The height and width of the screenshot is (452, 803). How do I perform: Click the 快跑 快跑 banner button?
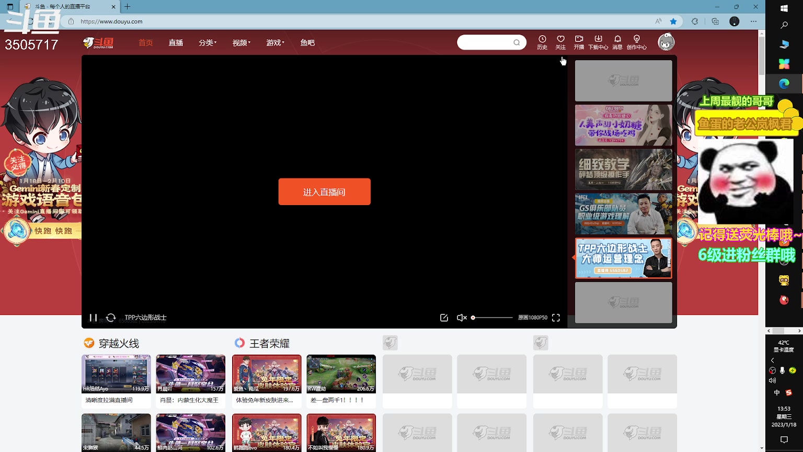(52, 231)
